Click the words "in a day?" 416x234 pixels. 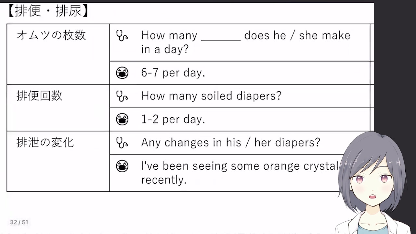point(165,49)
